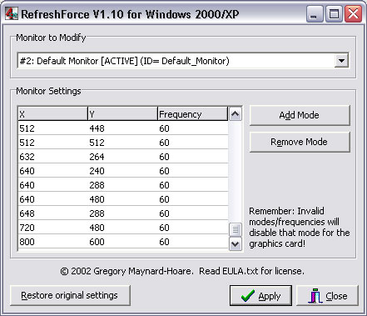Click the door icon on Close button
Viewport: 367px width, 316px height.
pyautogui.click(x=315, y=296)
